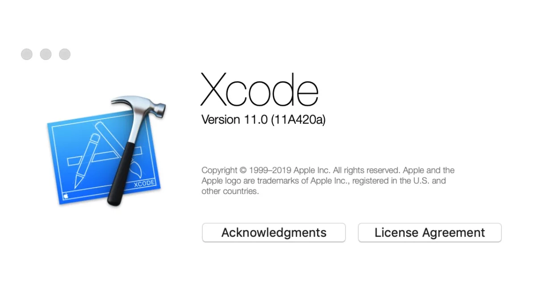Click the XCODE label on the blueprint
The width and height of the screenshot is (537, 287).
coord(144,183)
